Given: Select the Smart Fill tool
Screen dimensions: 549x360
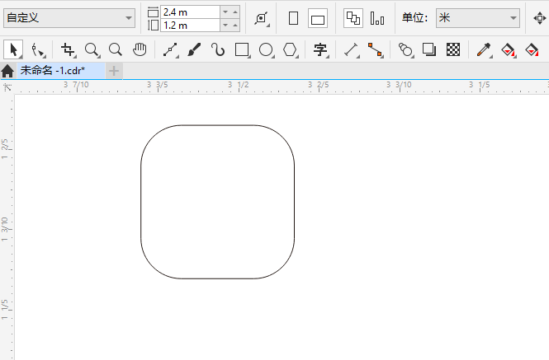Looking at the screenshot, I should (x=532, y=50).
